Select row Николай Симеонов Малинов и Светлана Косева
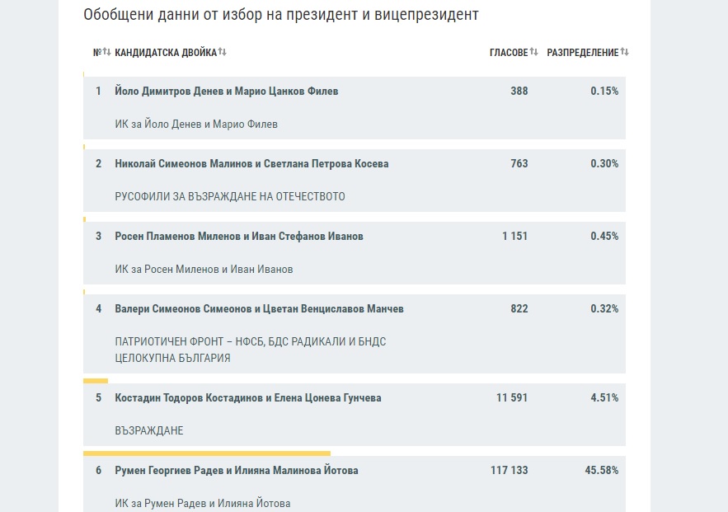Viewport: 728px width, 512px height. (355, 180)
